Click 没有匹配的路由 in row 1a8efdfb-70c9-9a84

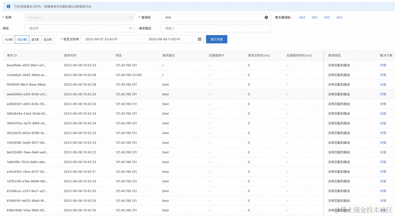click(x=339, y=162)
